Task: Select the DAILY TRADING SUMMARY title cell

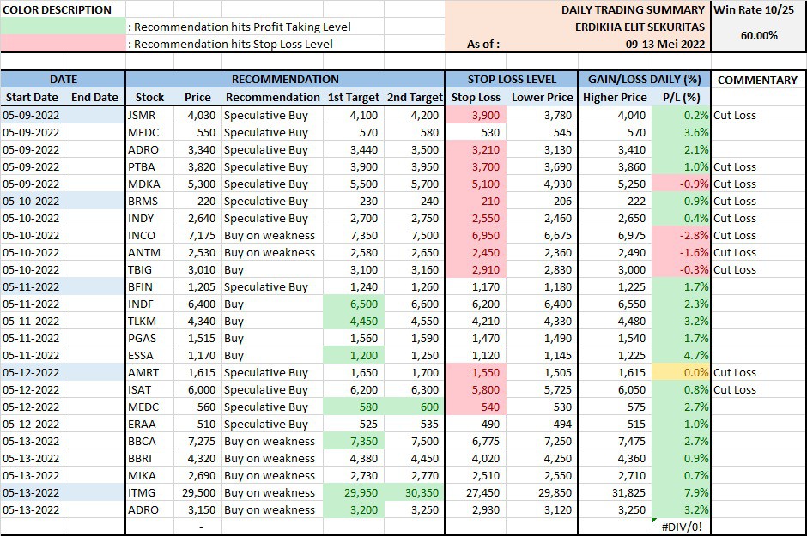Action: [634, 9]
